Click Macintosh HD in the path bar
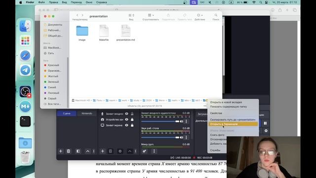 [81, 100]
